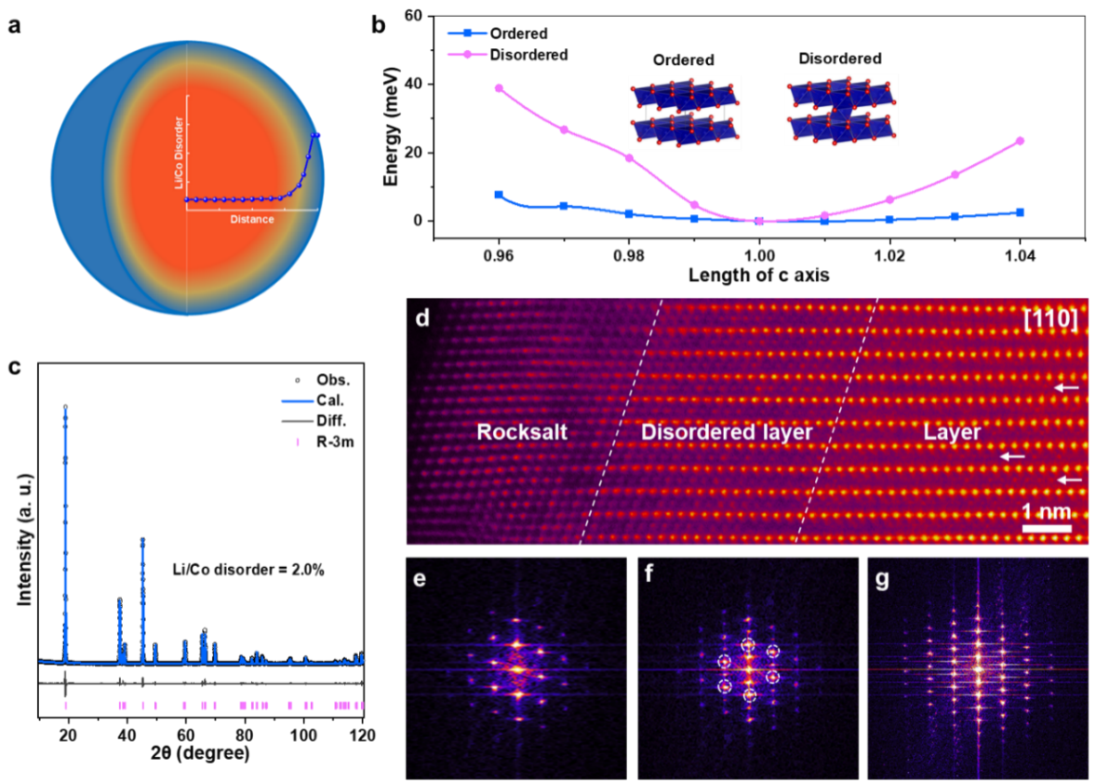Click the pink circle legend marker

[467, 55]
